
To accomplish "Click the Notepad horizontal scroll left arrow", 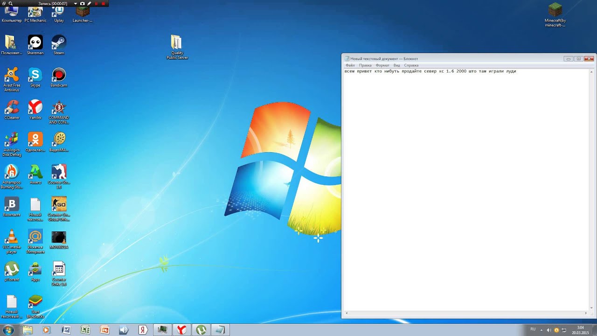I will click(x=346, y=313).
